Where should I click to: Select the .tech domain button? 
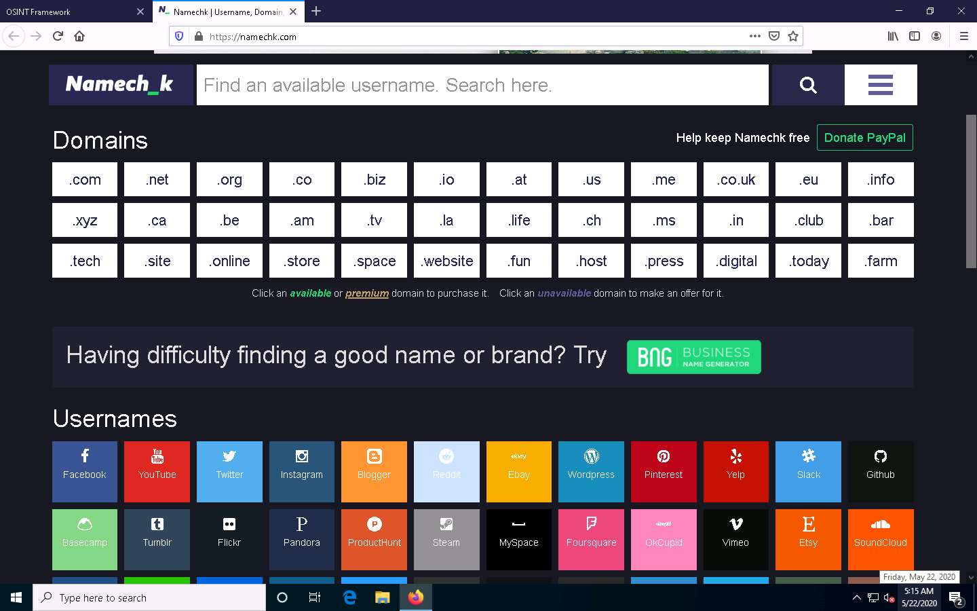point(85,261)
